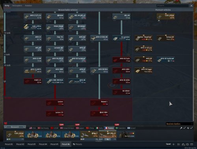The width and height of the screenshot is (197, 149).
Task: Select the Char 25t vehicle card
Action: click(55, 38)
